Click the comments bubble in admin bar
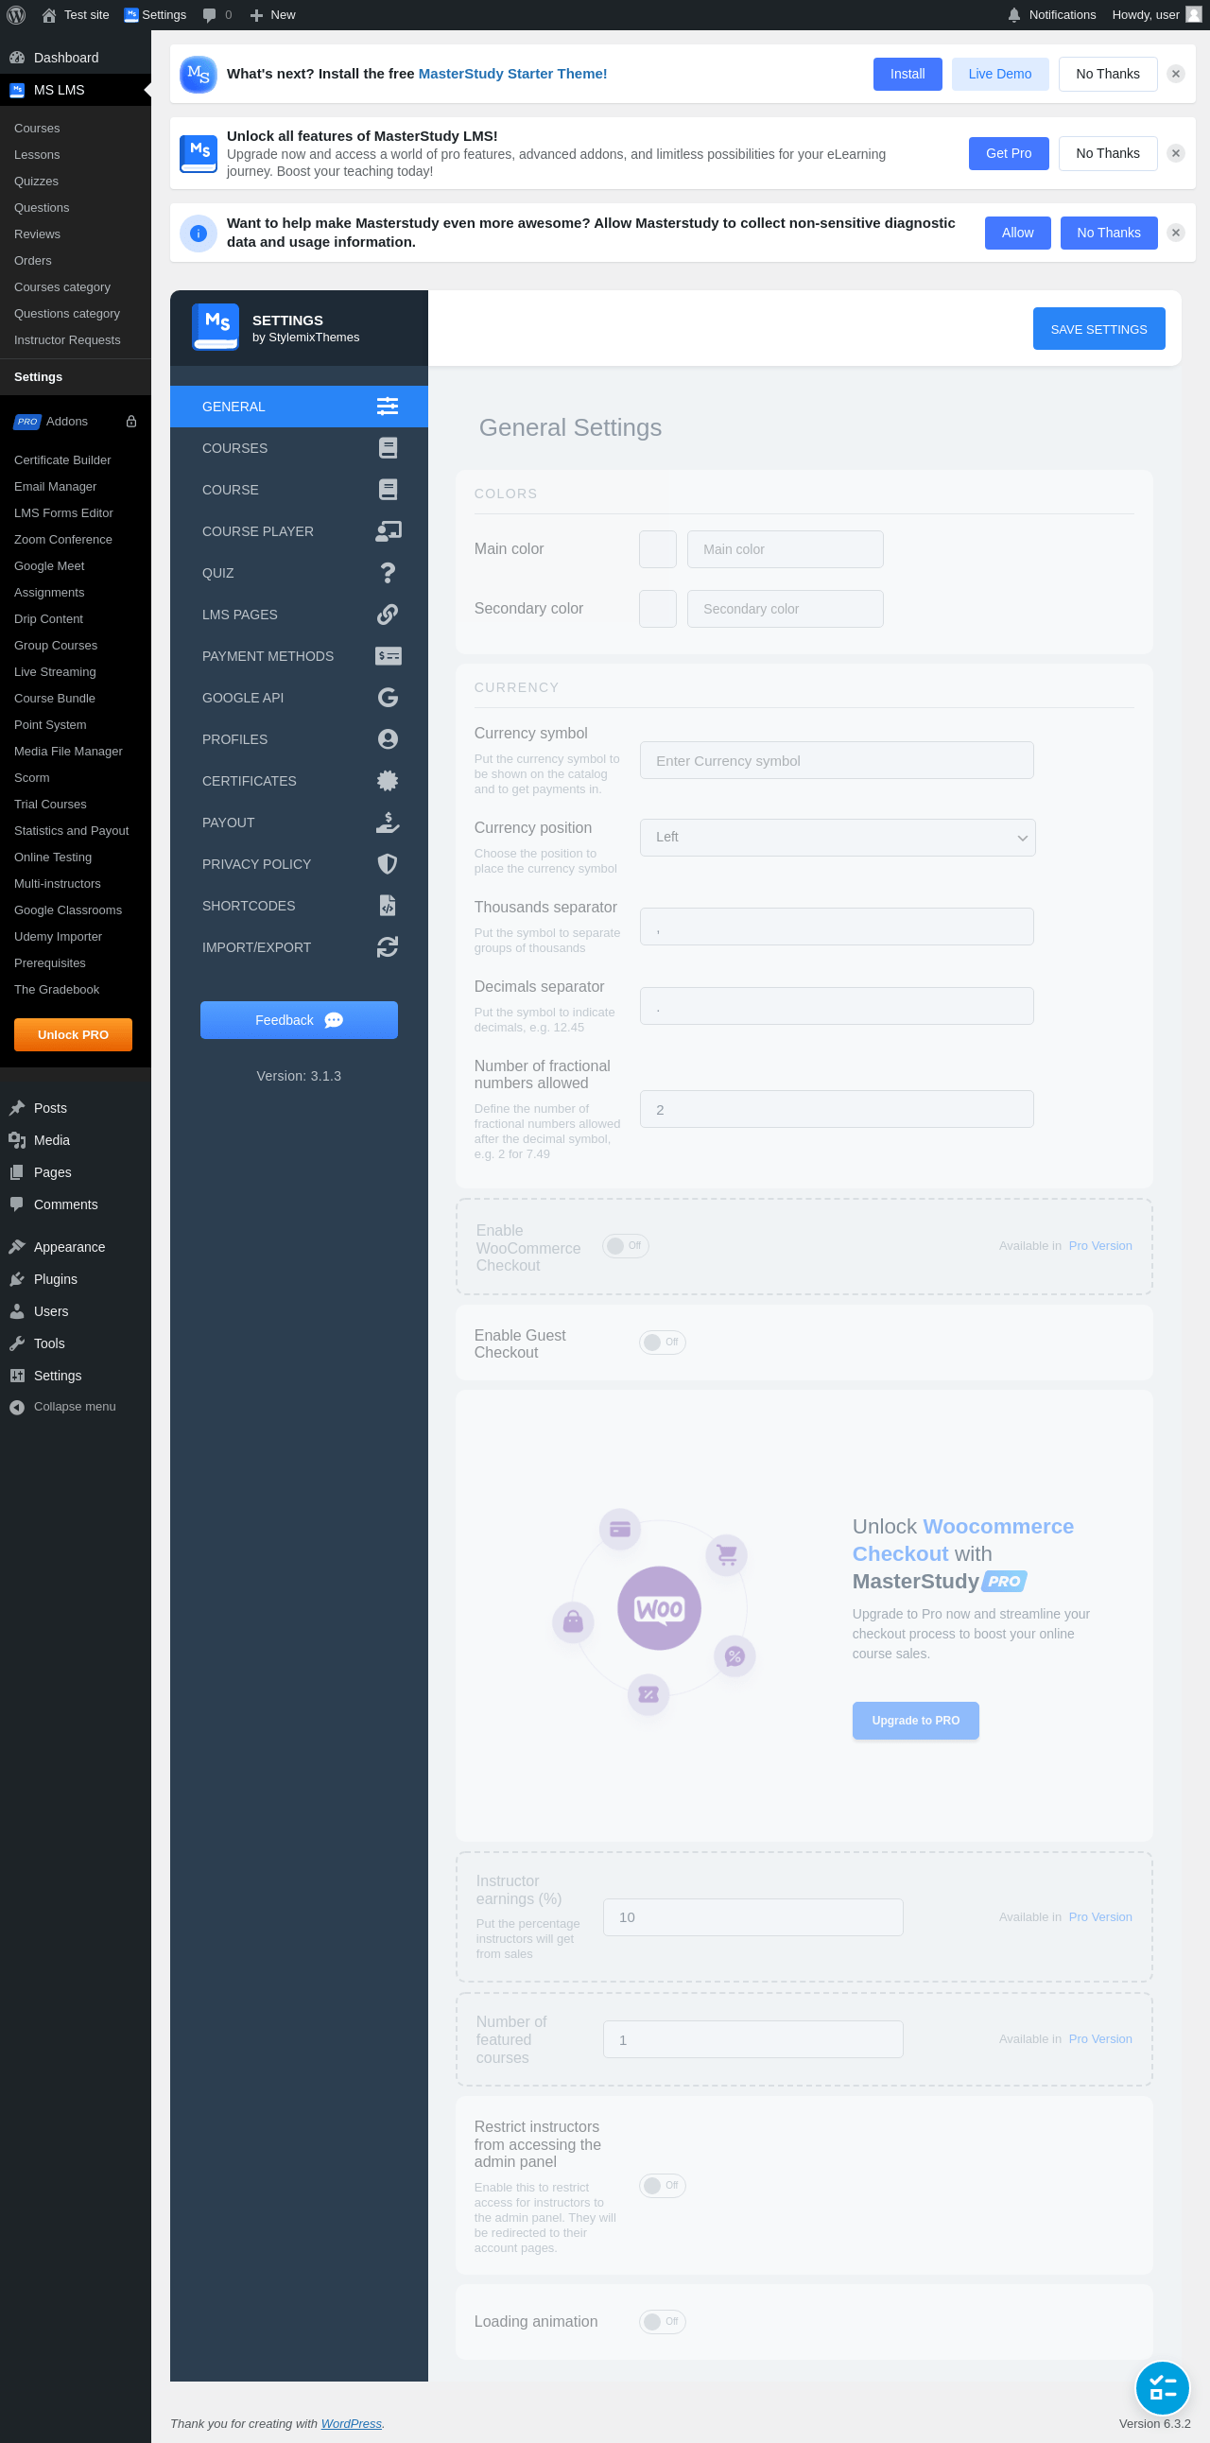 coord(210,15)
